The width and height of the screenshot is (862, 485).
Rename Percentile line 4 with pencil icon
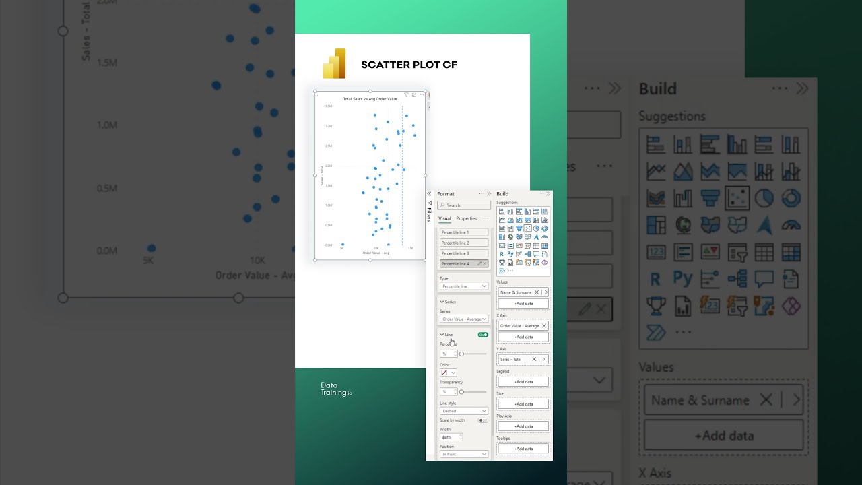point(479,264)
